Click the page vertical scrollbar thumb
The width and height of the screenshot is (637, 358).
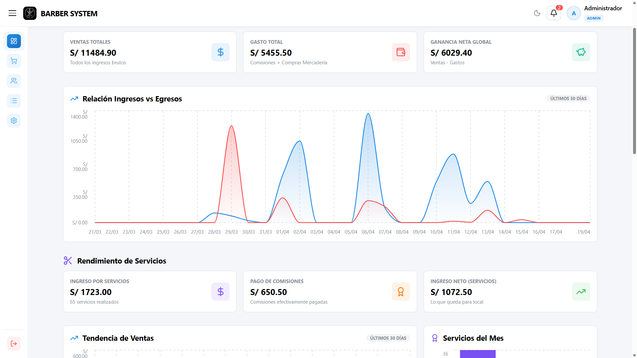click(634, 91)
